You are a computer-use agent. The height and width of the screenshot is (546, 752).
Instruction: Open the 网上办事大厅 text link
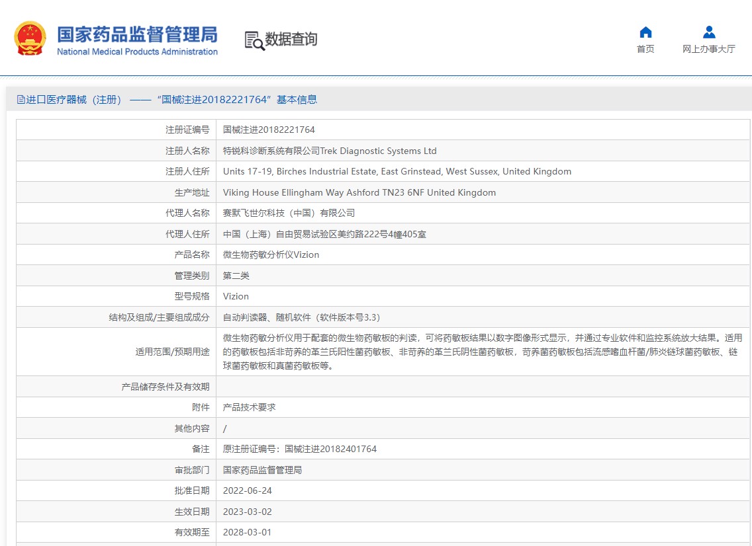709,50
